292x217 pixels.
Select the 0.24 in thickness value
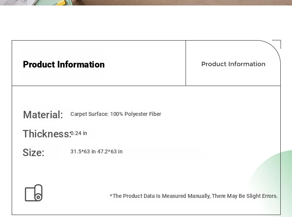pyautogui.click(x=79, y=133)
